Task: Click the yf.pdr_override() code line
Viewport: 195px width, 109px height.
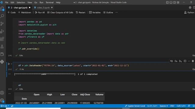Action: pyautogui.click(x=29, y=49)
